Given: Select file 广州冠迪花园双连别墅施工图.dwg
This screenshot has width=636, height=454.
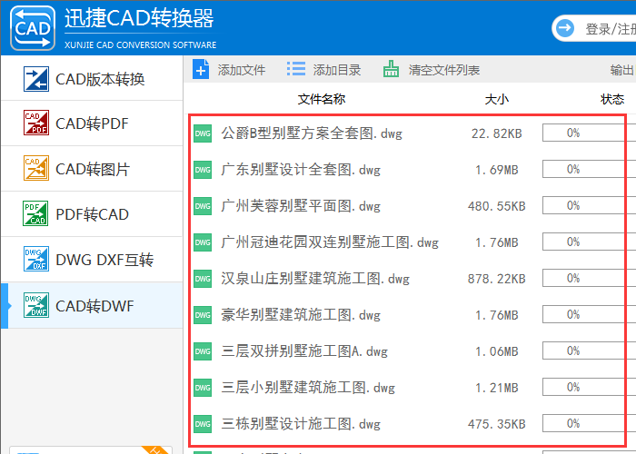Looking at the screenshot, I should coord(330,242).
